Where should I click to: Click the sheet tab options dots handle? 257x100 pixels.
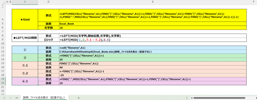click(x=187, y=98)
